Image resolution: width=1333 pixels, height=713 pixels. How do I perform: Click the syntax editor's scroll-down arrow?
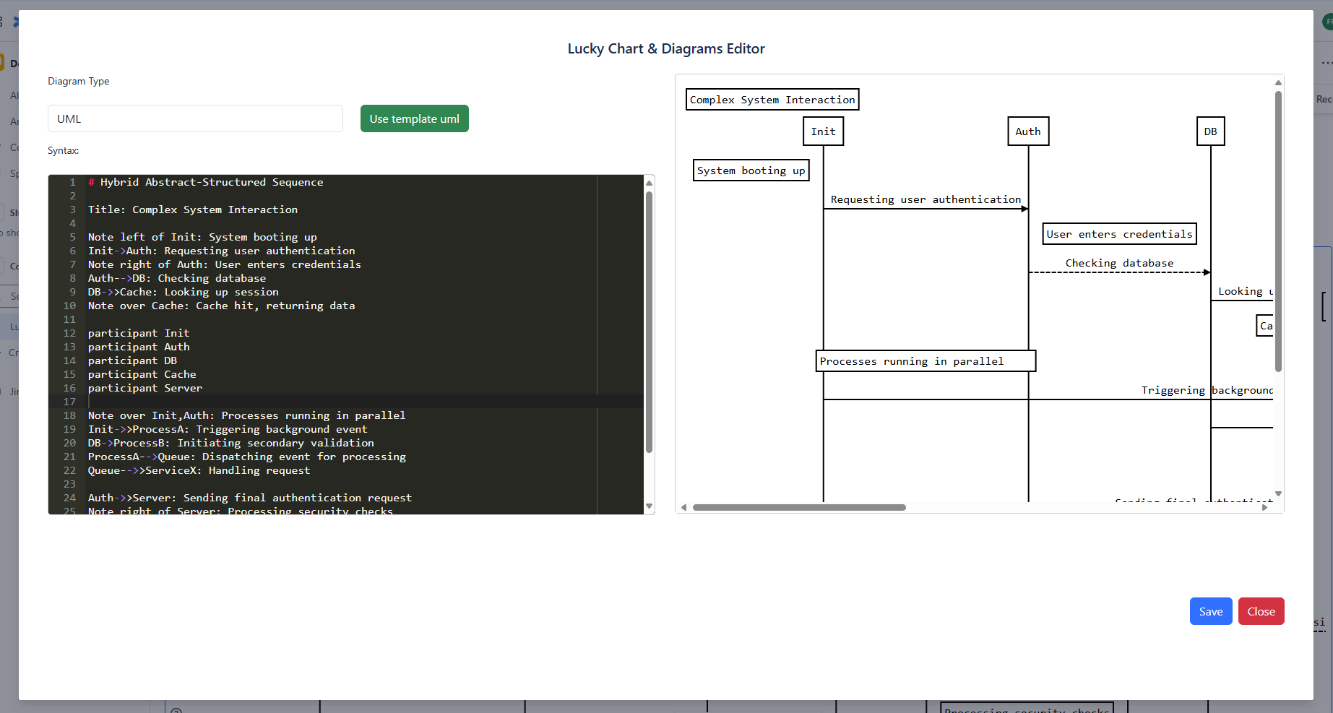click(649, 506)
